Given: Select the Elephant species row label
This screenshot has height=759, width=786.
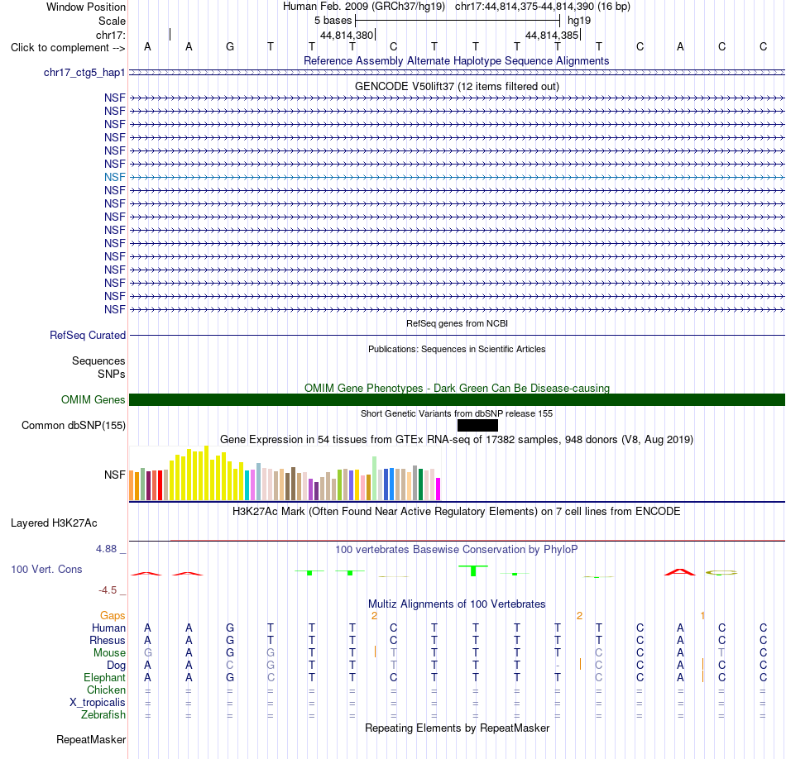Looking at the screenshot, I should (x=105, y=678).
